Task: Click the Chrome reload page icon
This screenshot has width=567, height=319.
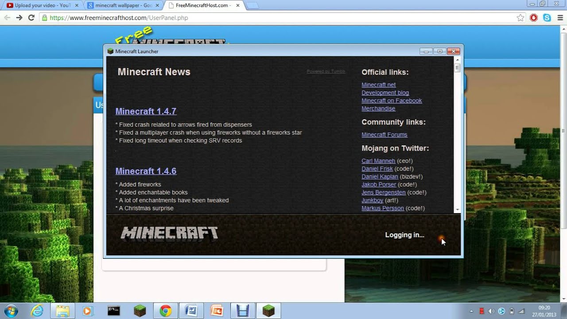Action: (31, 18)
